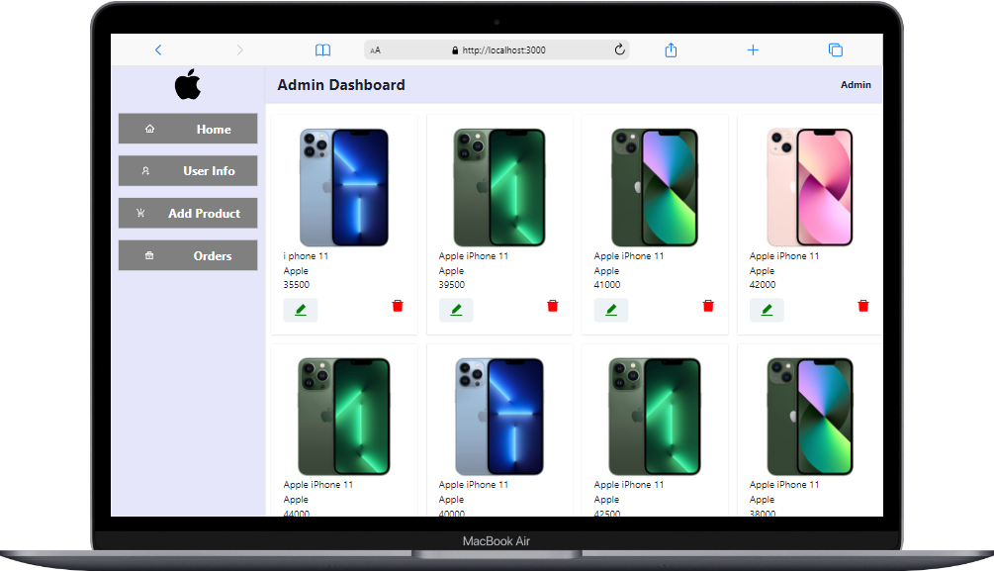Click the green iPhone image priced 42500
Screen dimensions: 994x571
click(x=655, y=417)
